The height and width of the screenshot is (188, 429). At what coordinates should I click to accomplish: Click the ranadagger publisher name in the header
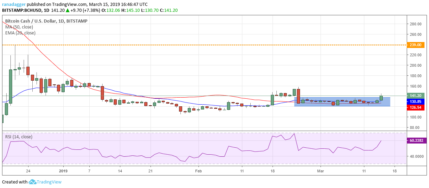(14, 5)
